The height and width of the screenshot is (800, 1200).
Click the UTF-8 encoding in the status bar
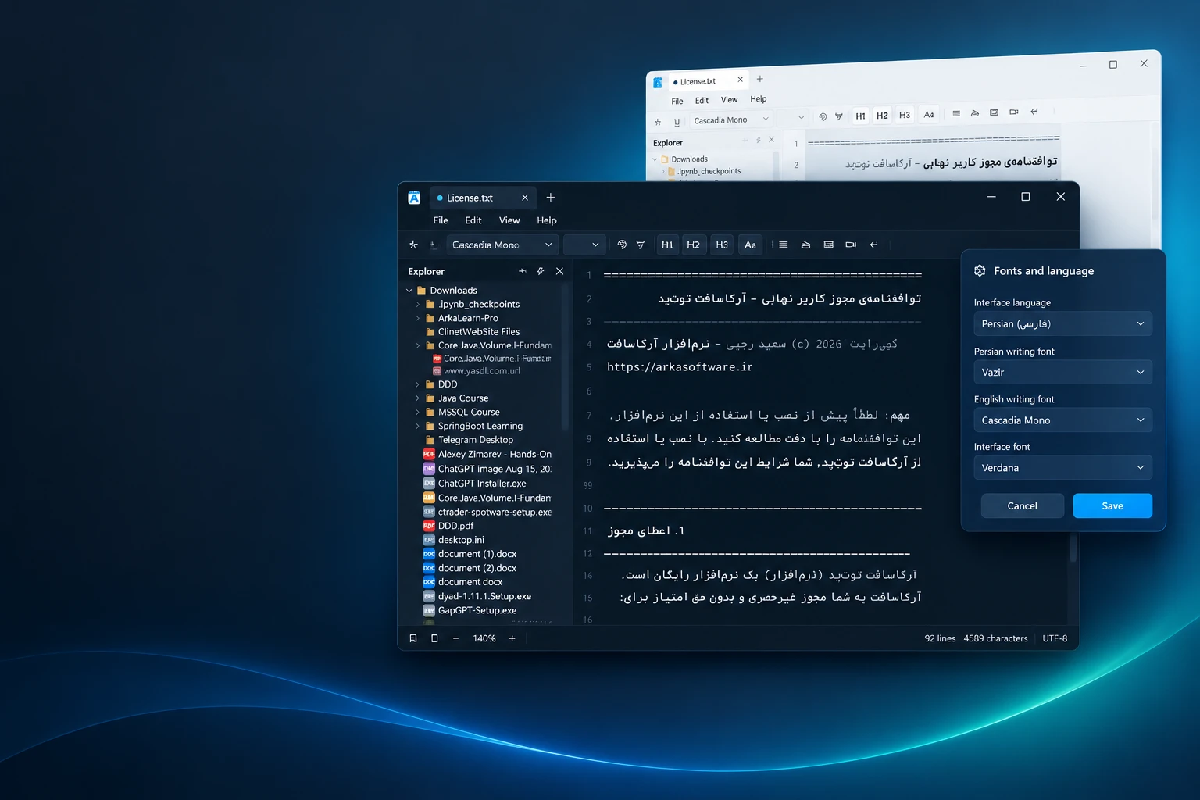point(1055,638)
